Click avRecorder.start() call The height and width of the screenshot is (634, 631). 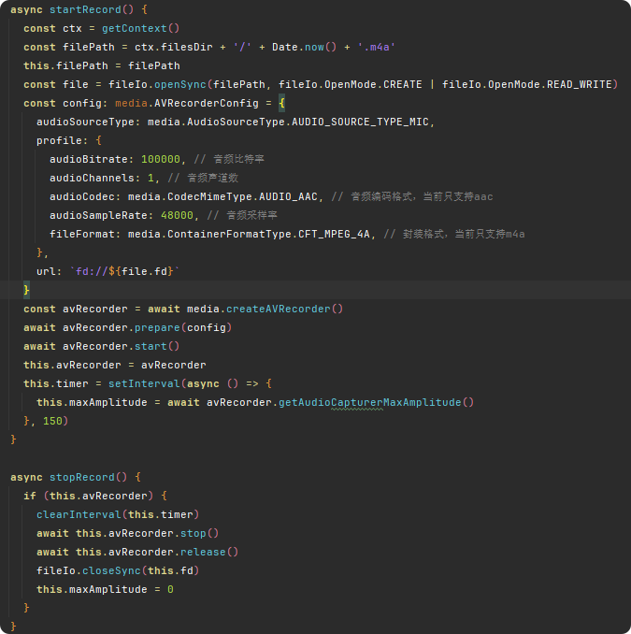(x=121, y=346)
